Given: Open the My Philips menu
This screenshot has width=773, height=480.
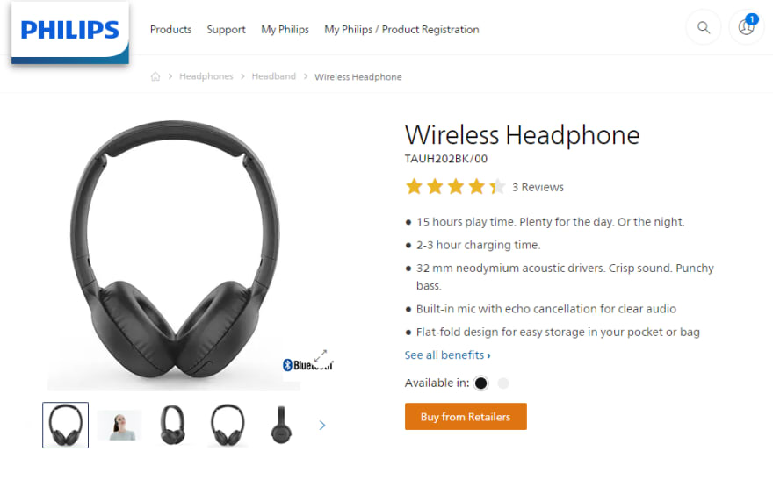Looking at the screenshot, I should point(285,30).
